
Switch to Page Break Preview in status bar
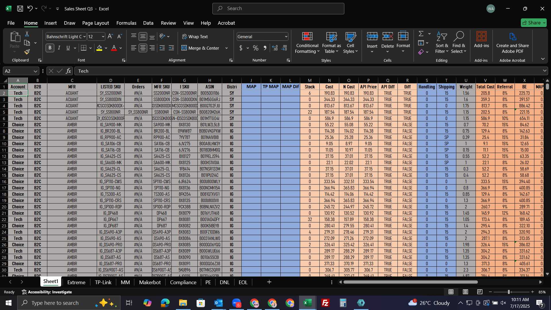click(480, 292)
